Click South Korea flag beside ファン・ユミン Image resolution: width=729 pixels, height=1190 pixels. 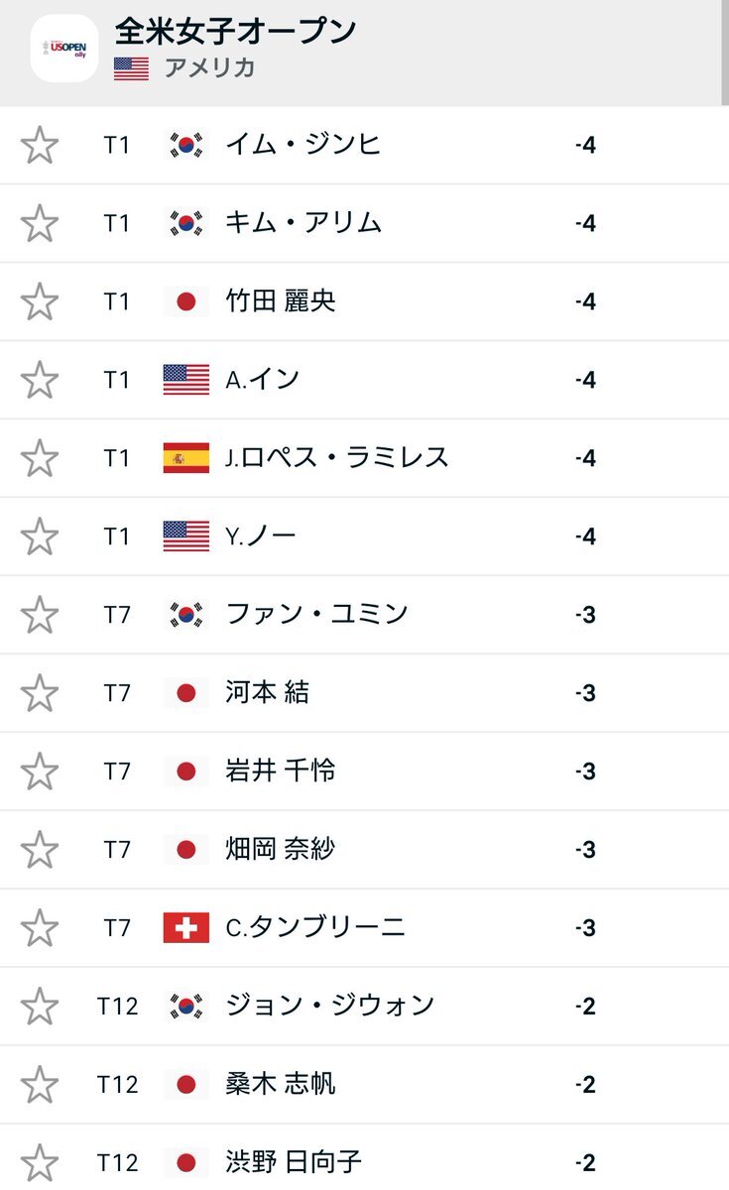186,615
